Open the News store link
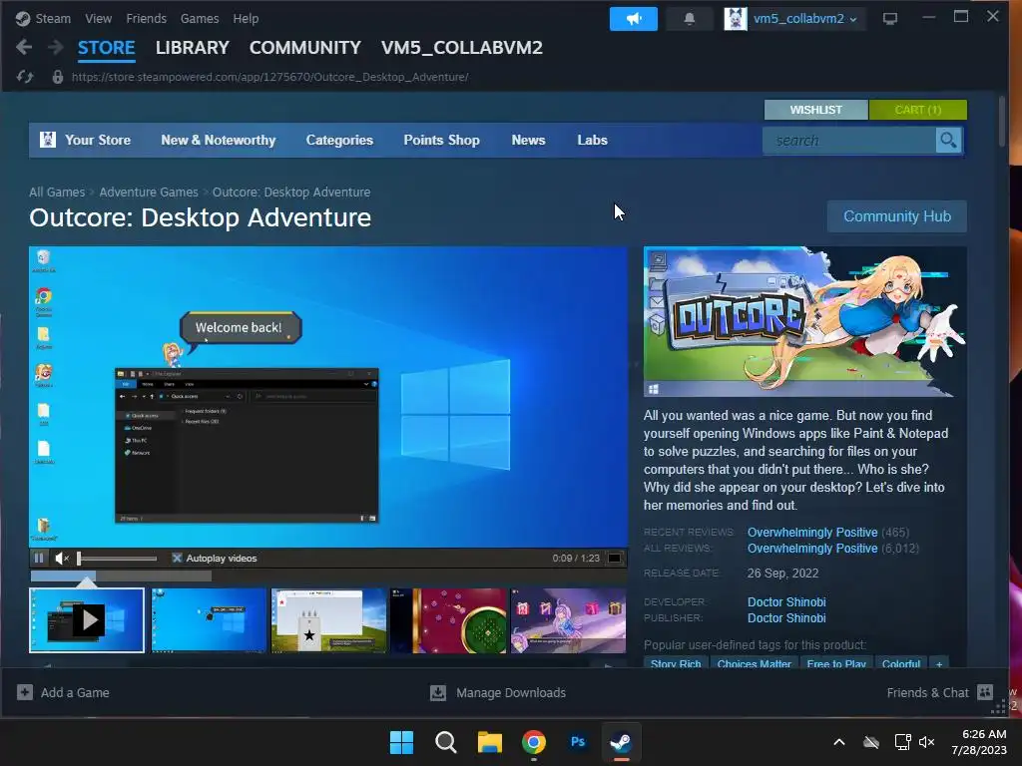This screenshot has height=766, width=1022. point(528,140)
